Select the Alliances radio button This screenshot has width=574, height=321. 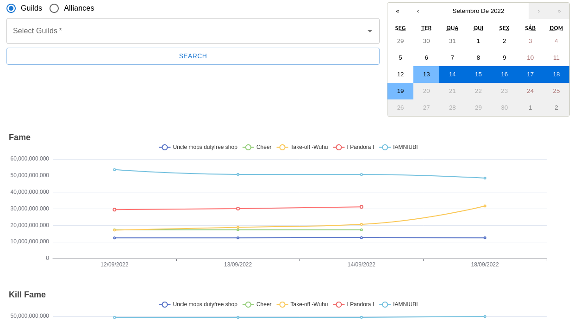[x=54, y=8]
